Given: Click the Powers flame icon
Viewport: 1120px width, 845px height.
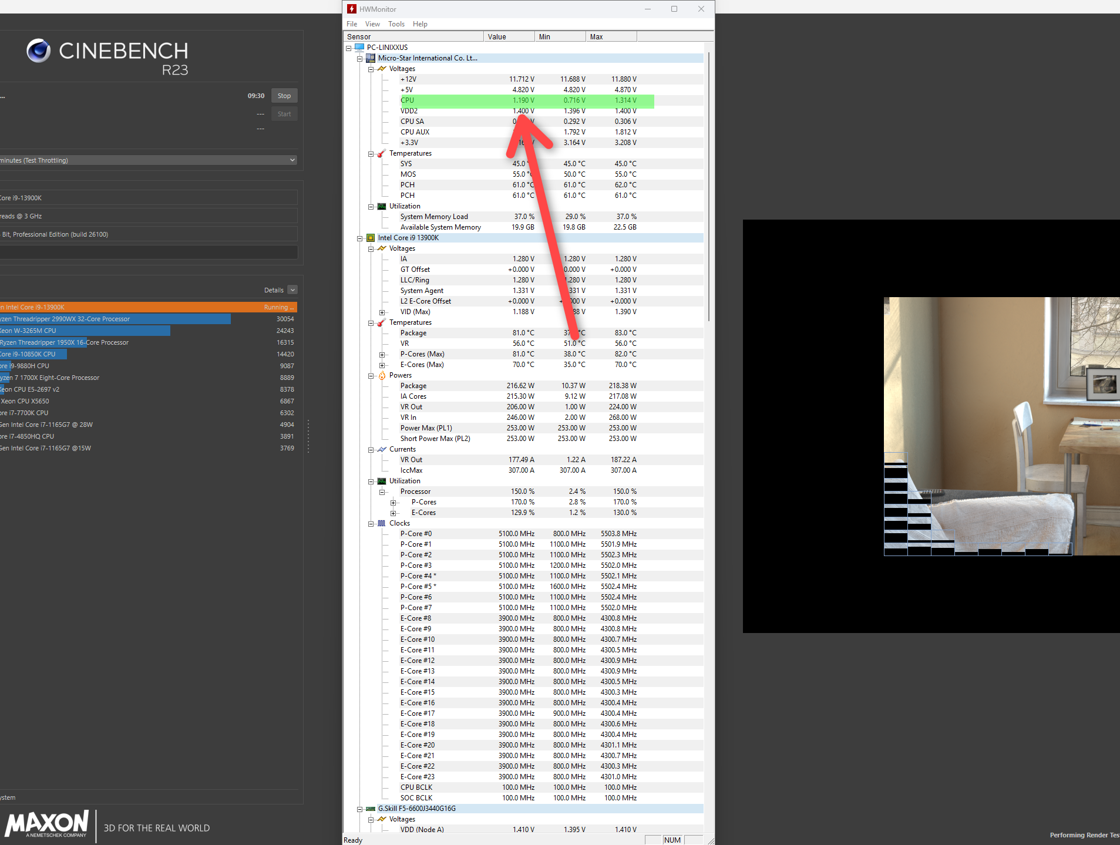Looking at the screenshot, I should [382, 375].
